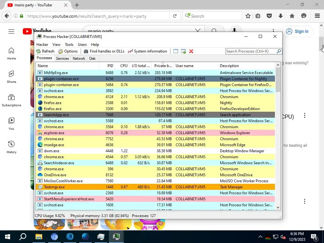324x243 pixels.
Task: Select SearchIndexer.exe process icon
Action: pos(40,163)
